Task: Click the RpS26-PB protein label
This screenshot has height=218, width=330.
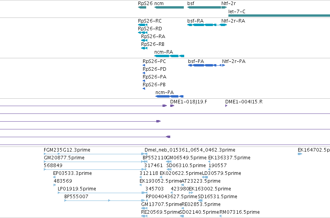Action: coord(154,85)
